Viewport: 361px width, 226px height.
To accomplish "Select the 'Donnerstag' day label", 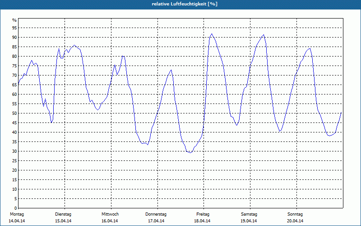I will coord(156,214).
